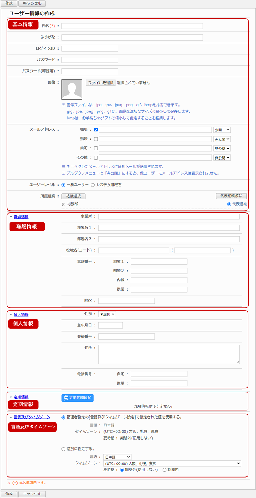Click the 選択されていません file status text

point(133,83)
